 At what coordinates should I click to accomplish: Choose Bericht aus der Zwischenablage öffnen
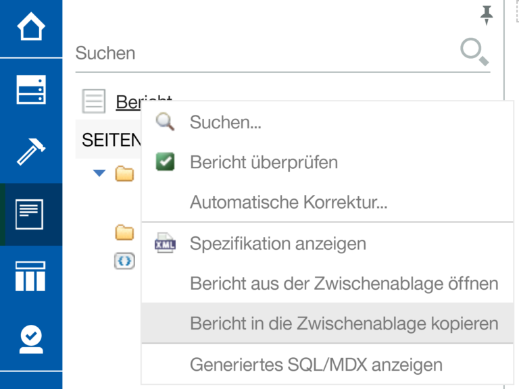tap(327, 284)
